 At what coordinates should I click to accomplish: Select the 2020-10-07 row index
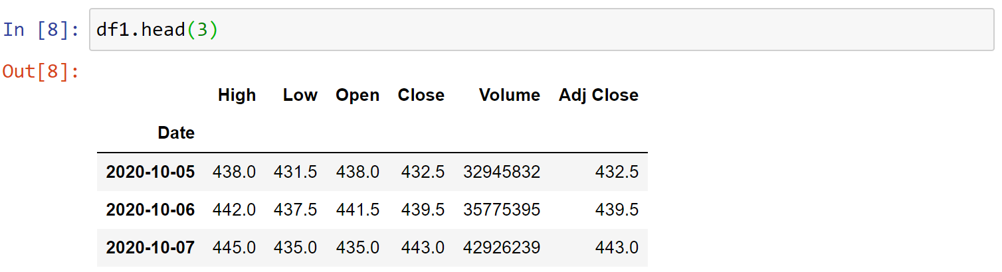[x=150, y=248]
